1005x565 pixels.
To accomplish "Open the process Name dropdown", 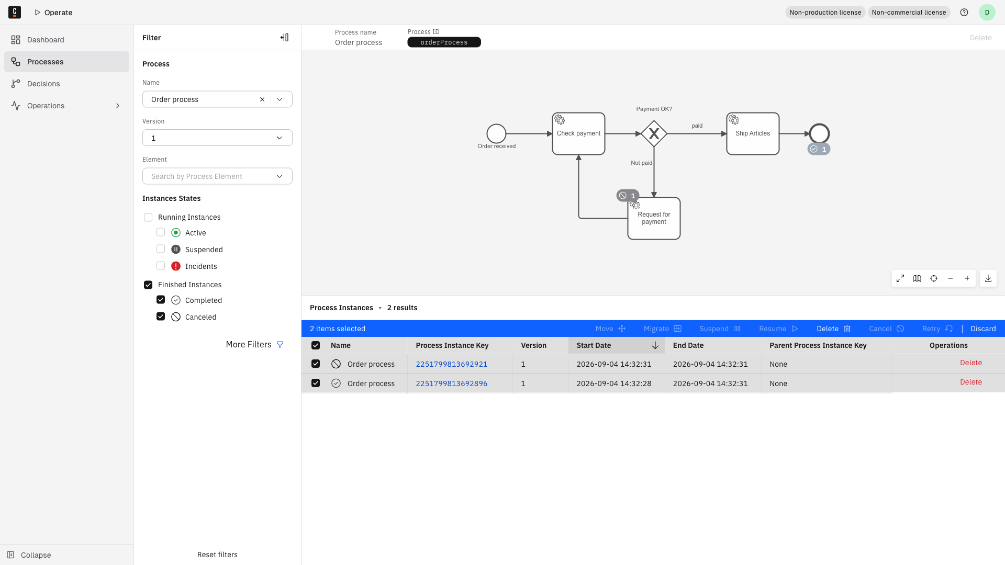I will [280, 99].
